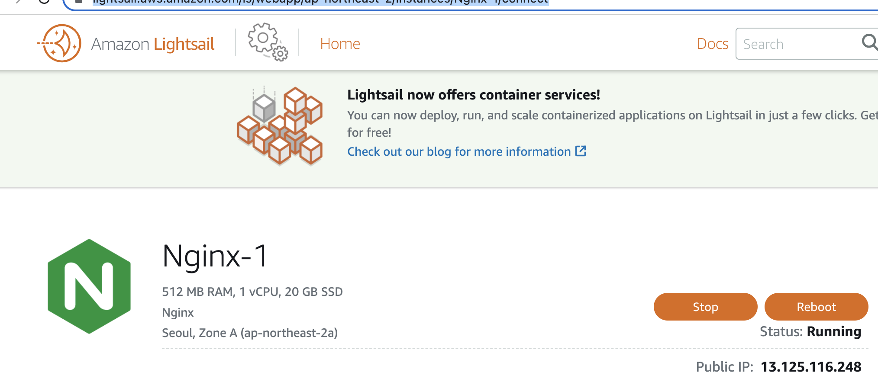Stop the Nginx-1 instance
Image resolution: width=878 pixels, height=385 pixels.
[705, 307]
